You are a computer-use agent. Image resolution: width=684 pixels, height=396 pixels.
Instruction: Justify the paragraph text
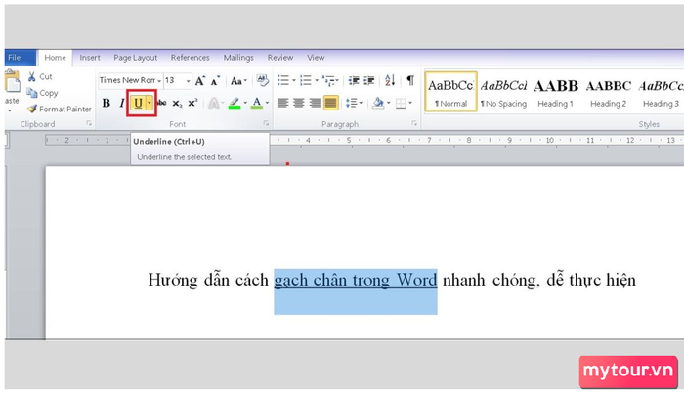pos(330,103)
